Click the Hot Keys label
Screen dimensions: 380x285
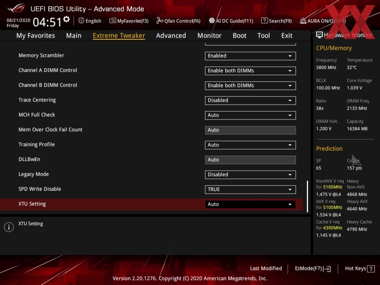(355, 269)
